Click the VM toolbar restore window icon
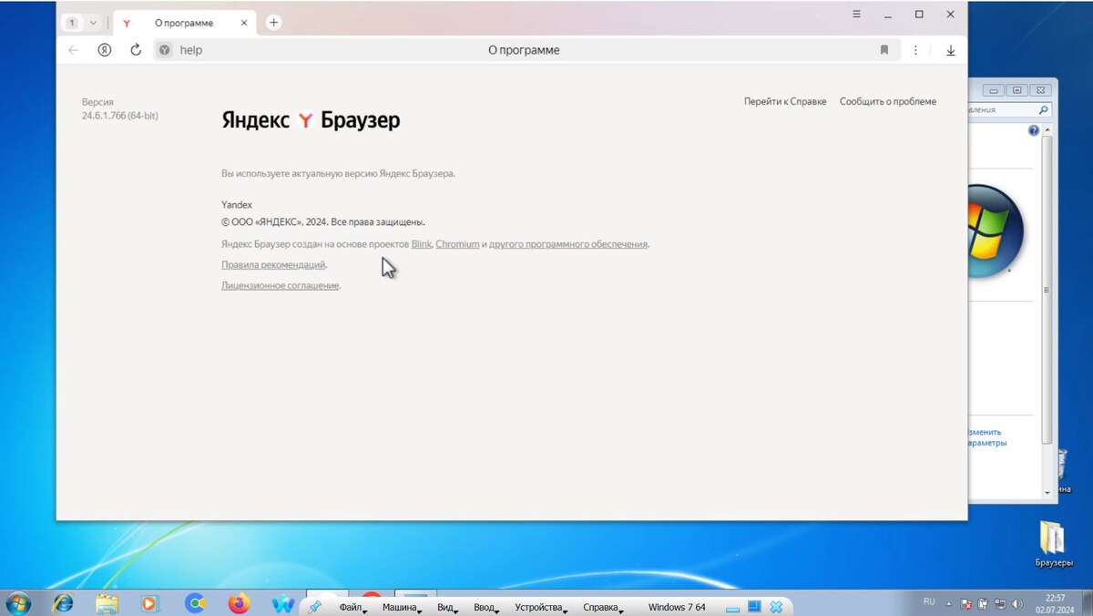1093x616 pixels. tap(754, 607)
